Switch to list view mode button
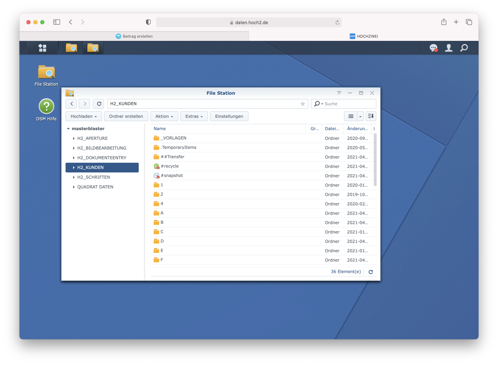The width and height of the screenshot is (498, 365). pyautogui.click(x=351, y=116)
